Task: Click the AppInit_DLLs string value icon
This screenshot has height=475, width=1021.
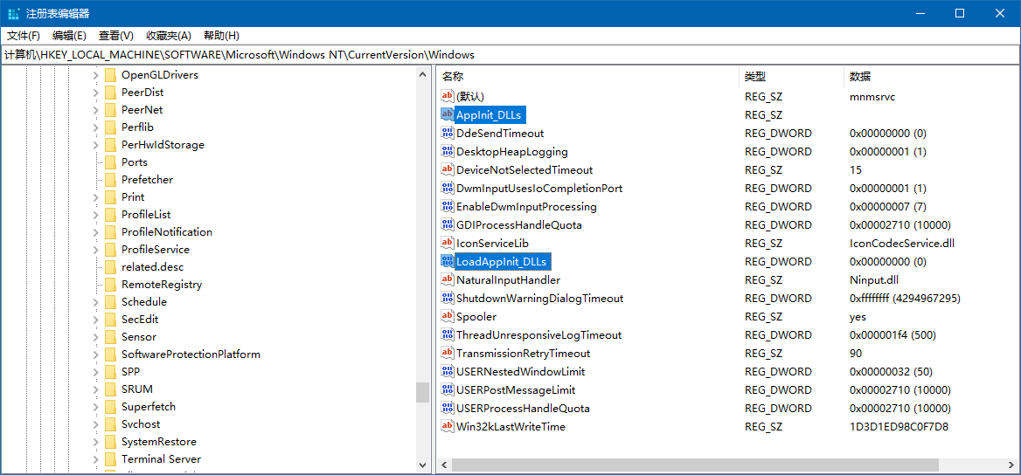Action: 448,114
